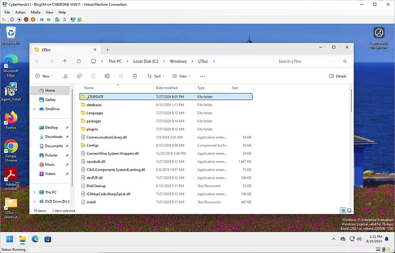
Task: Select Firefox desktop shortcut
Action: pyautogui.click(x=11, y=120)
